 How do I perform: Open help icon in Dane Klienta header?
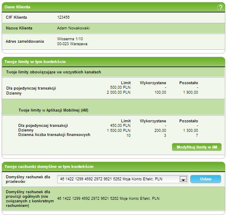point(220,7)
